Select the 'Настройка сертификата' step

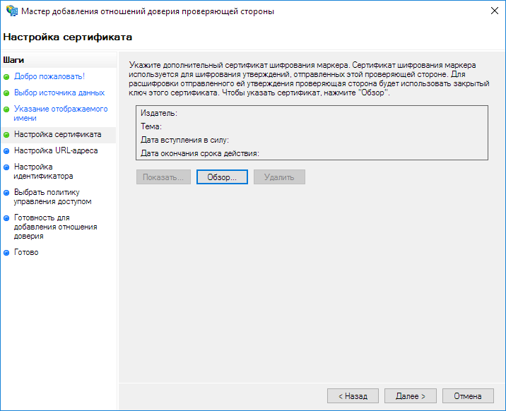(57, 134)
